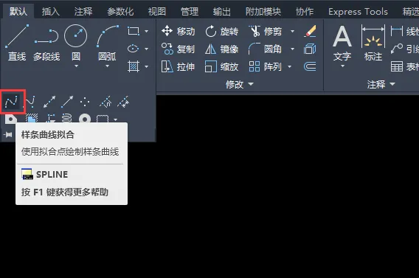This screenshot has width=419, height=278.
Task: Click the measure tool icon
Action: click(x=124, y=102)
